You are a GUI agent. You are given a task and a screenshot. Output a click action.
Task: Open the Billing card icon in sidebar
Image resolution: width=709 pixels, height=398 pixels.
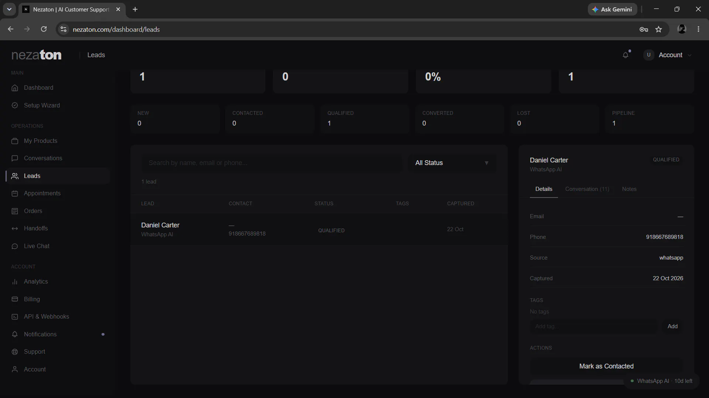tap(15, 299)
